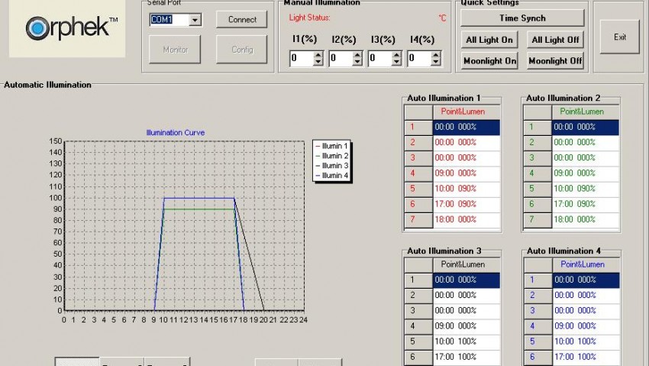The height and width of the screenshot is (366, 649).
Task: Click the Config button
Action: point(242,50)
